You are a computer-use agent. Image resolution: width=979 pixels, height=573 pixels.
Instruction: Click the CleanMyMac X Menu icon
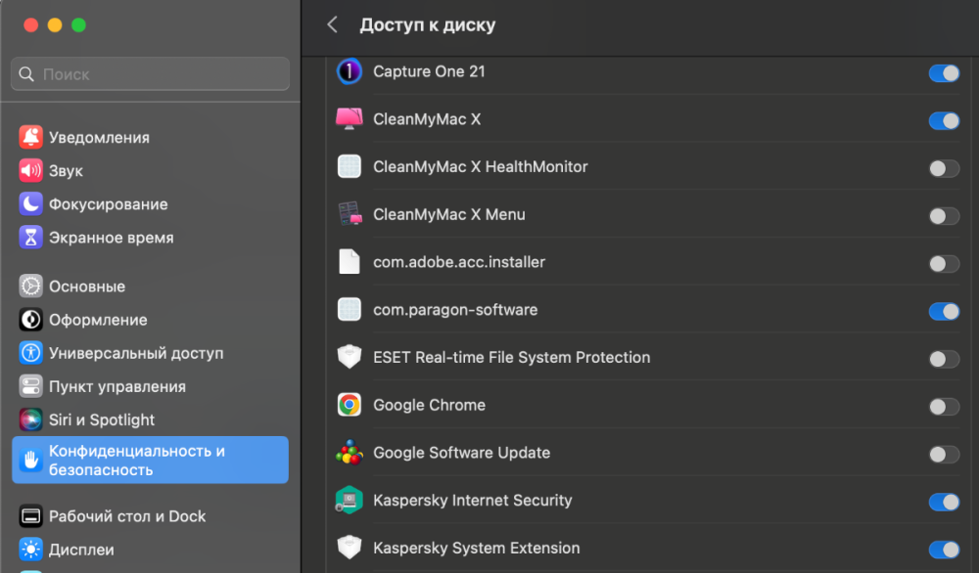pos(350,214)
